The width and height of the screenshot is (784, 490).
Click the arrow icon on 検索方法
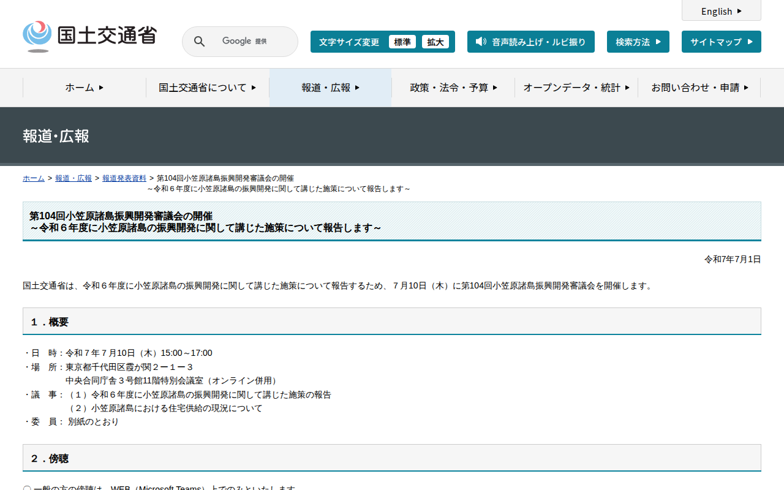pos(658,42)
